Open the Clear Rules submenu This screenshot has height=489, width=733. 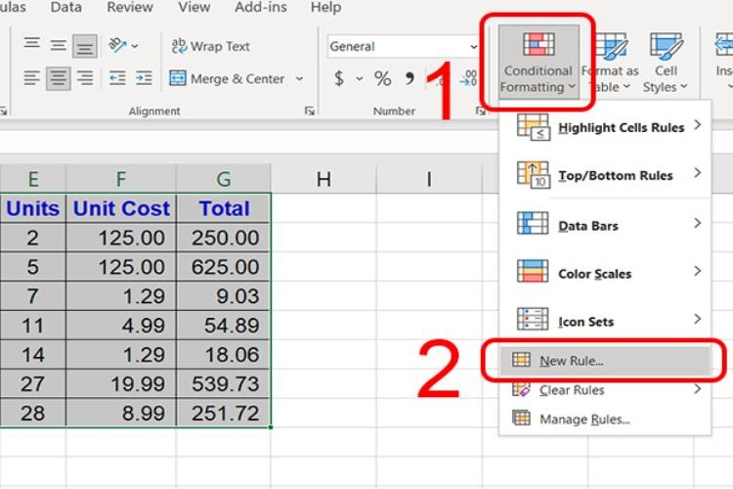[x=605, y=389]
